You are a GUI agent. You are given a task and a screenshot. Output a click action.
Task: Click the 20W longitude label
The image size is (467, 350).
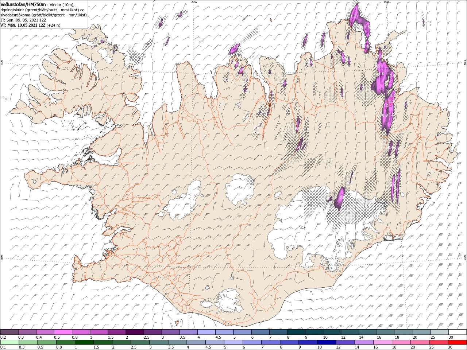point(194,2)
